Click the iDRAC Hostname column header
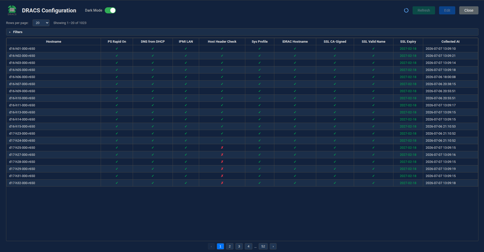 295,42
